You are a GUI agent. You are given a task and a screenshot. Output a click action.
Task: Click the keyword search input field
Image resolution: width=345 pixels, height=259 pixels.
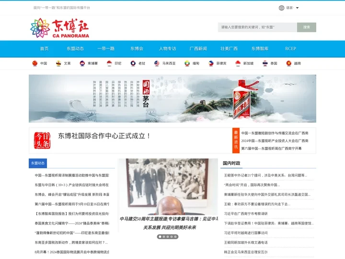point(257,27)
